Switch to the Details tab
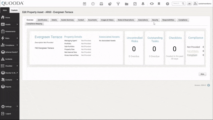The image size is (213, 120). coord(54,20)
